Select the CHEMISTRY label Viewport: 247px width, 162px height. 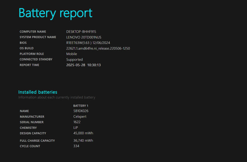28,128
